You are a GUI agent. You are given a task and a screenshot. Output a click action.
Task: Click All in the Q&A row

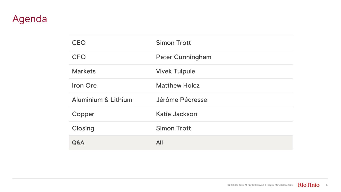point(159,143)
